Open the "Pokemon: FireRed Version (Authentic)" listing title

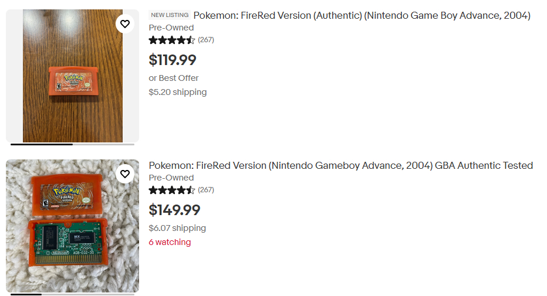(x=362, y=16)
